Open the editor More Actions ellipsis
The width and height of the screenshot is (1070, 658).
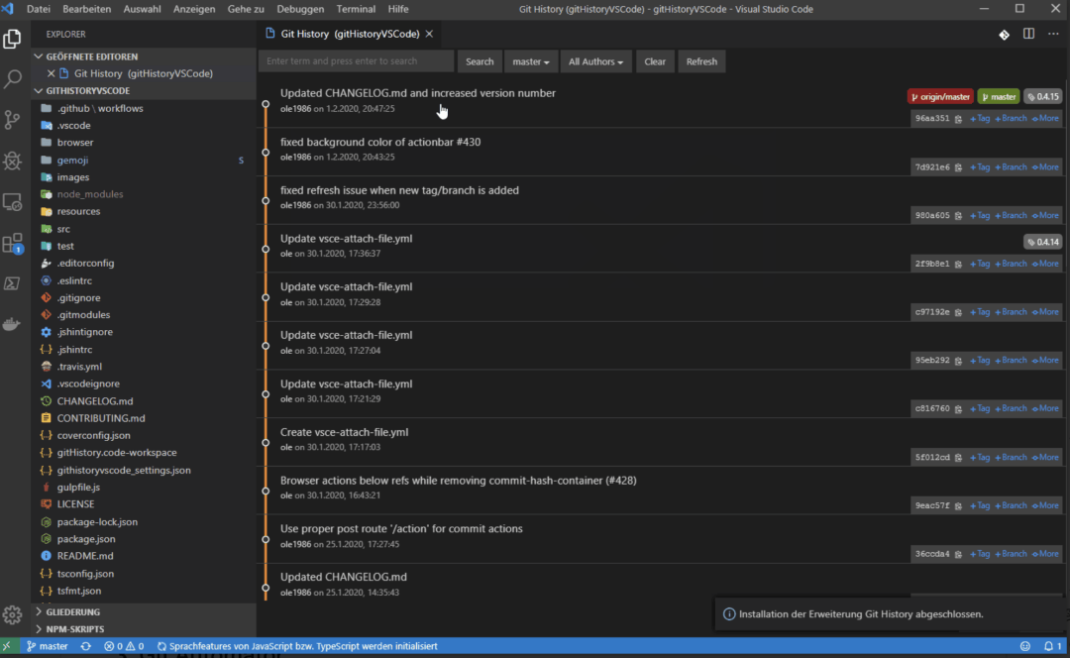(x=1053, y=34)
